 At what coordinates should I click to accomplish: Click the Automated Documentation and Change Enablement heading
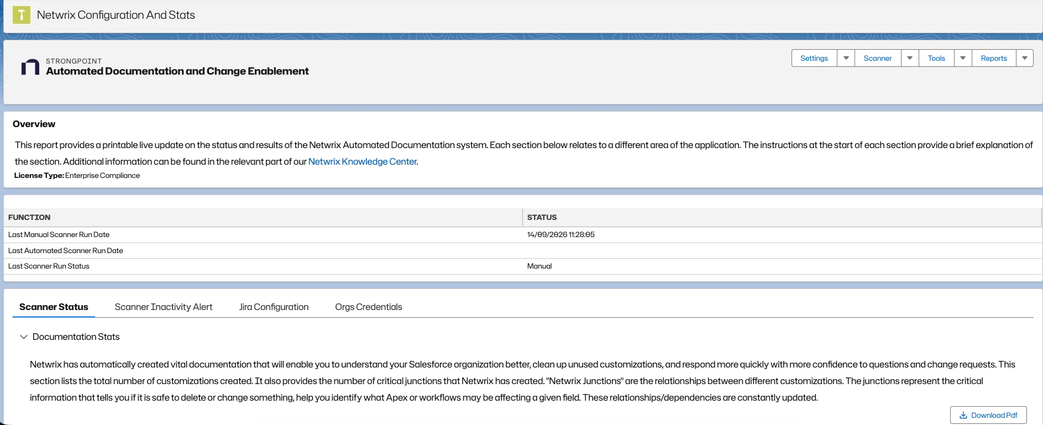pyautogui.click(x=177, y=71)
